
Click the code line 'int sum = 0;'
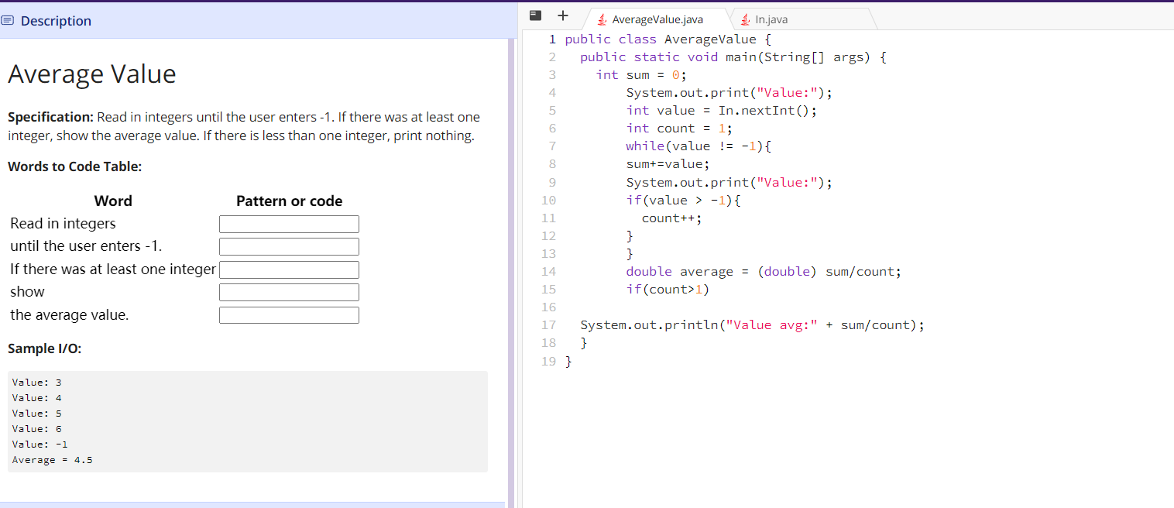pyautogui.click(x=641, y=74)
